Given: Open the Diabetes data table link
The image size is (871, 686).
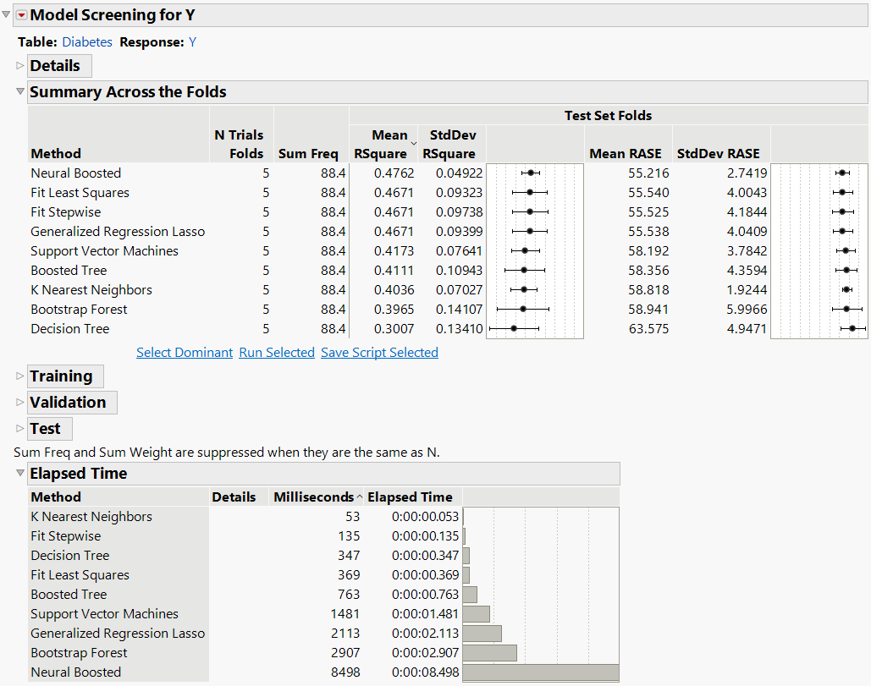Looking at the screenshot, I should click(x=86, y=41).
